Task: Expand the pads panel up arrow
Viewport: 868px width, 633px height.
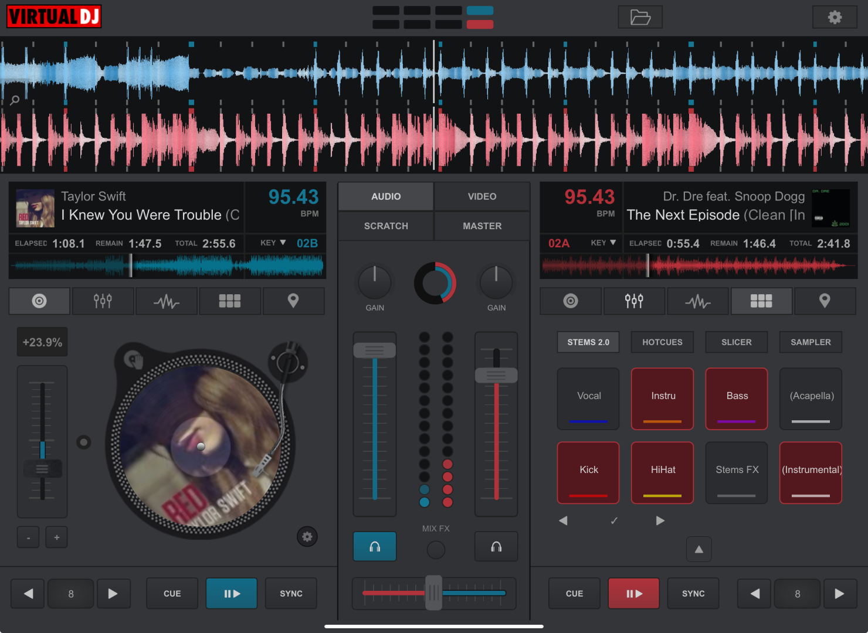Action: [x=699, y=549]
